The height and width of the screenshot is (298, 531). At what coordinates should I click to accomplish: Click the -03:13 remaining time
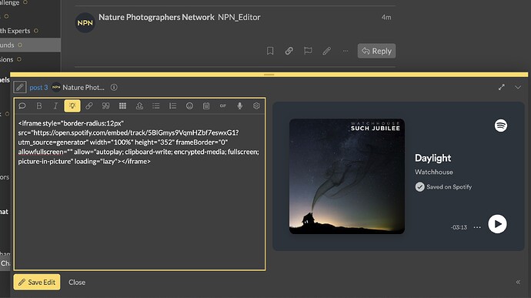point(459,227)
